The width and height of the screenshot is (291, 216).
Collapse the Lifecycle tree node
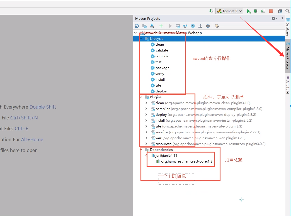[x=141, y=39]
